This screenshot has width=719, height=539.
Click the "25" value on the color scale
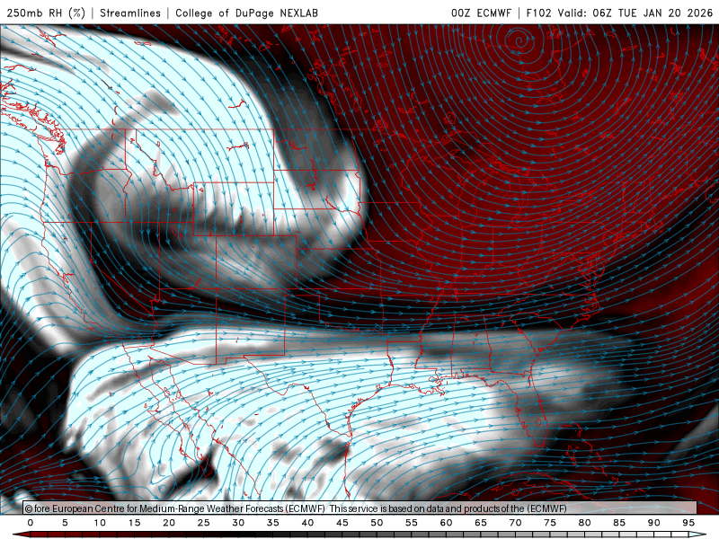tap(203, 523)
